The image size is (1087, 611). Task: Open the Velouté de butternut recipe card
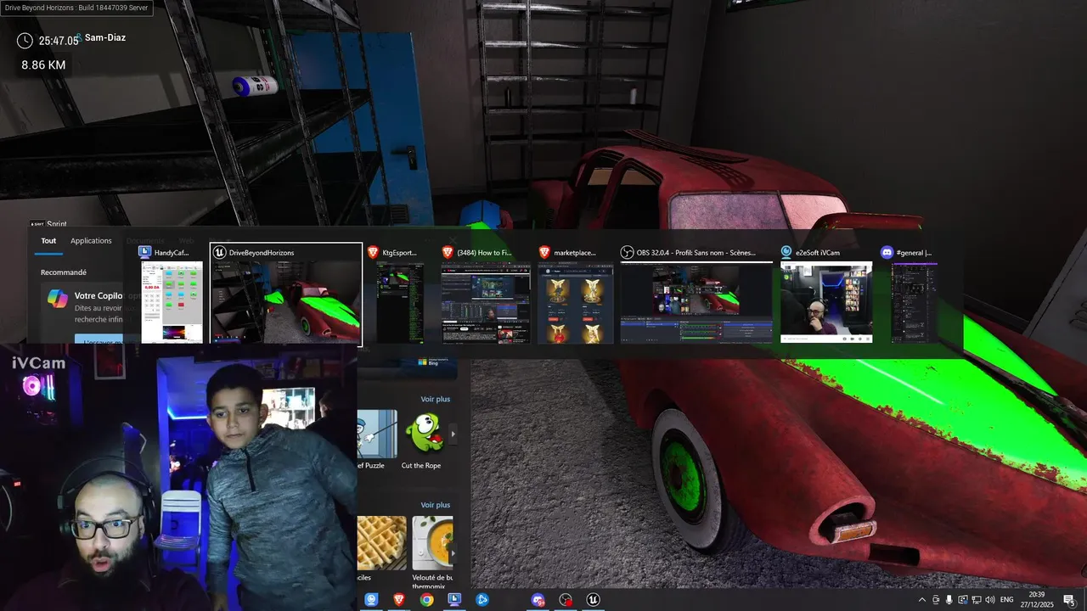[432, 552]
